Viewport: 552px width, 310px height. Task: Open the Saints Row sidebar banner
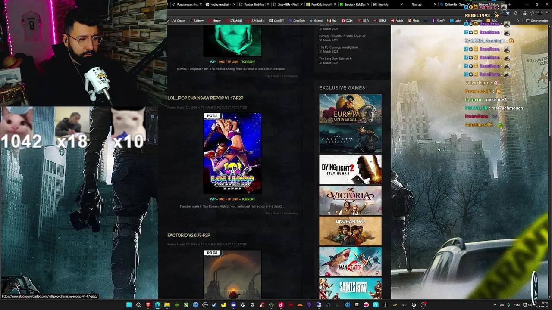(x=350, y=288)
